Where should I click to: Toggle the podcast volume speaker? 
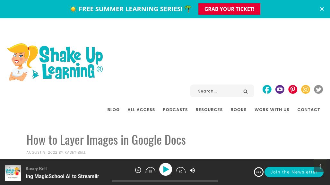[192, 171]
